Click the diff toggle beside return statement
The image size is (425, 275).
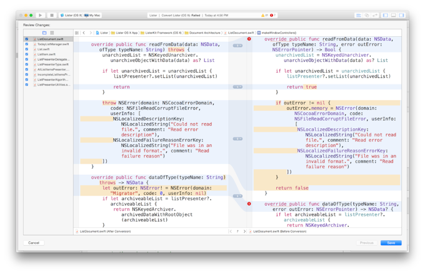coord(237,87)
